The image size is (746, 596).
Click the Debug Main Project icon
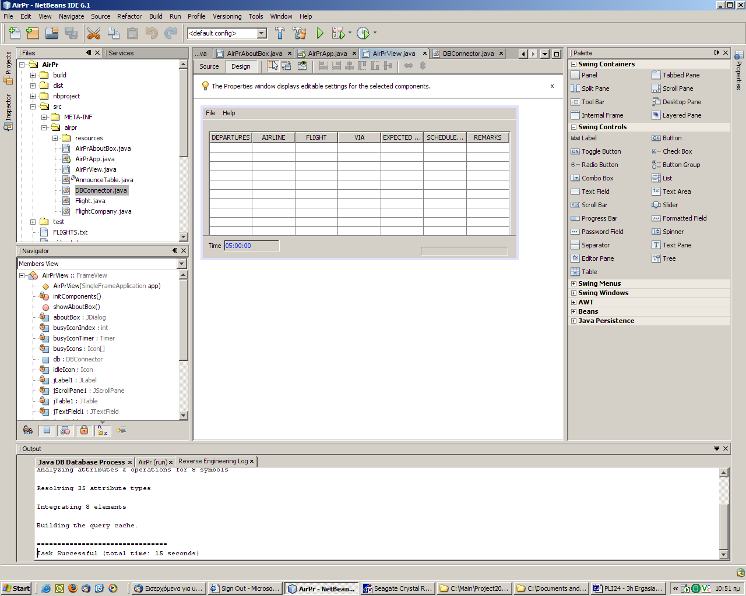point(339,33)
